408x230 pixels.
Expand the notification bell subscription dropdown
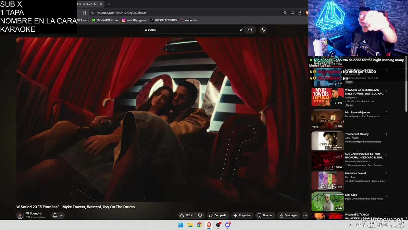[x=58, y=215]
